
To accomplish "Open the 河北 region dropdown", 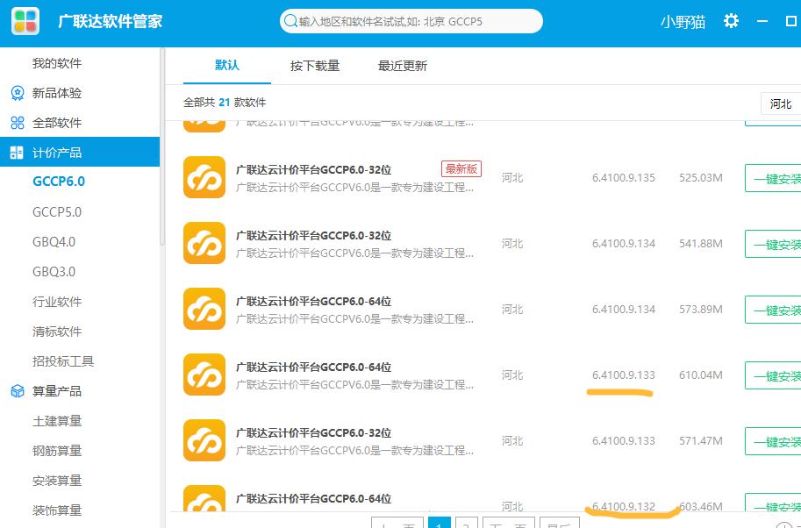I will pos(781,104).
